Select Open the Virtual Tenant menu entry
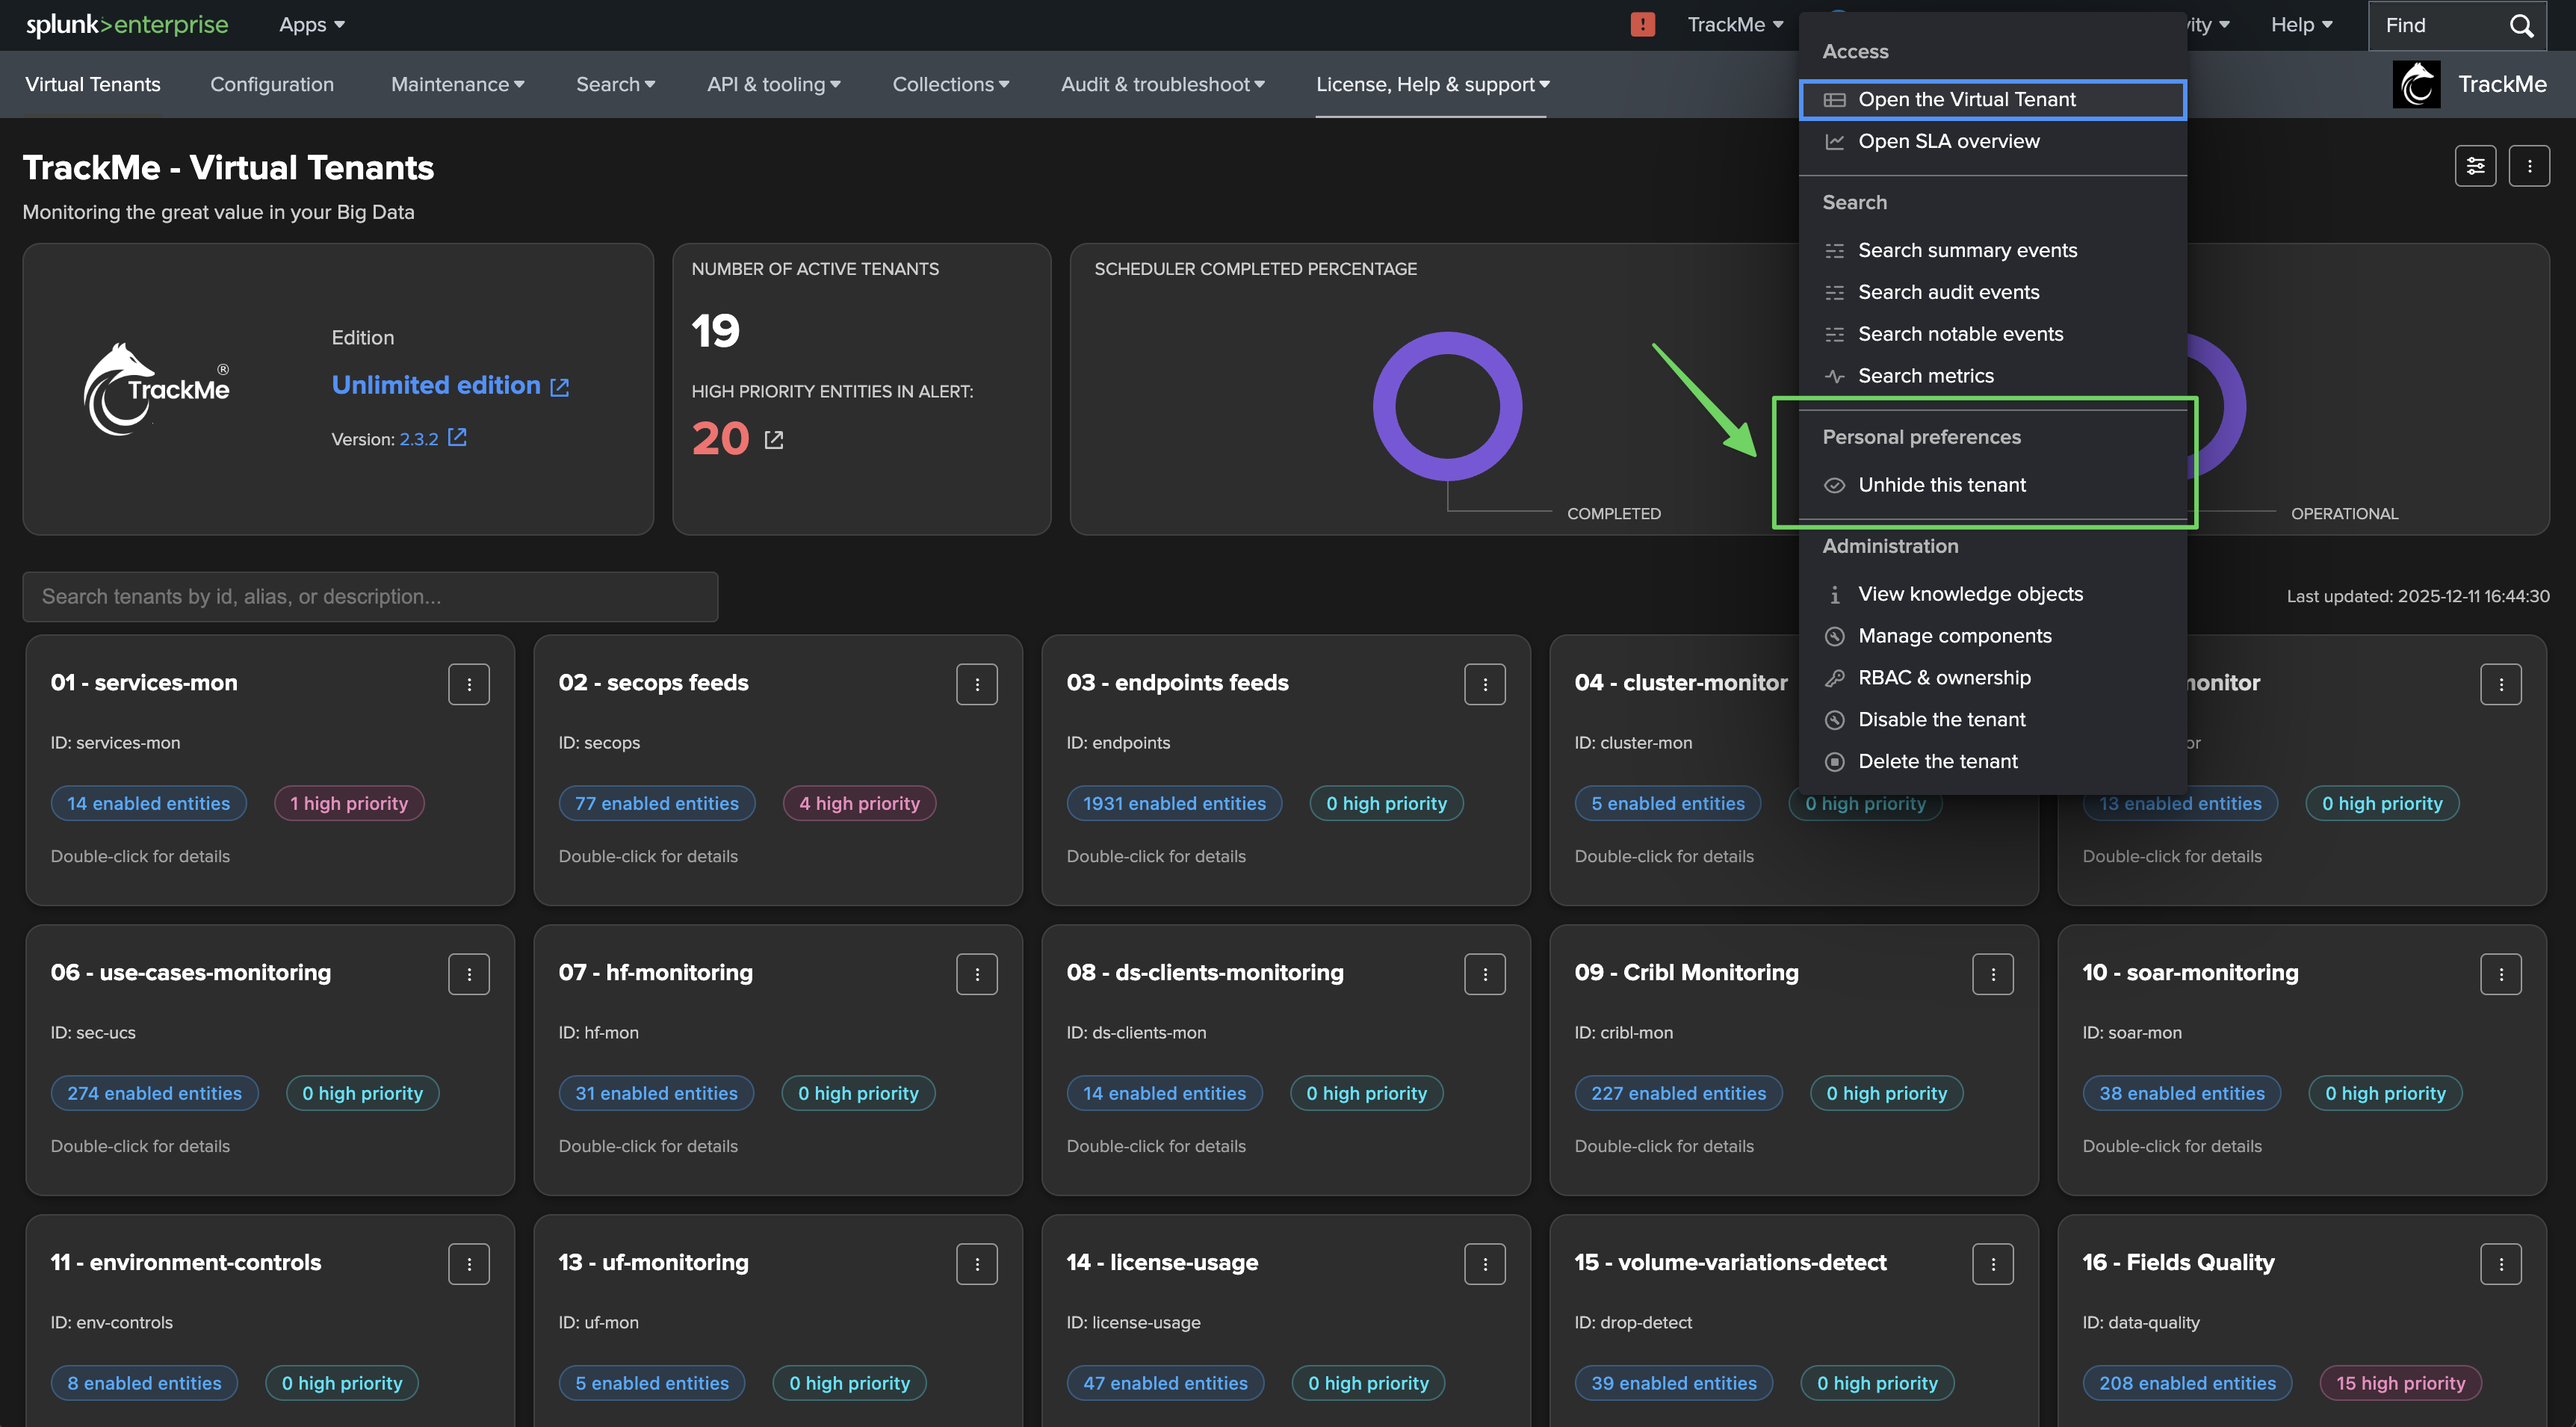 [1966, 99]
